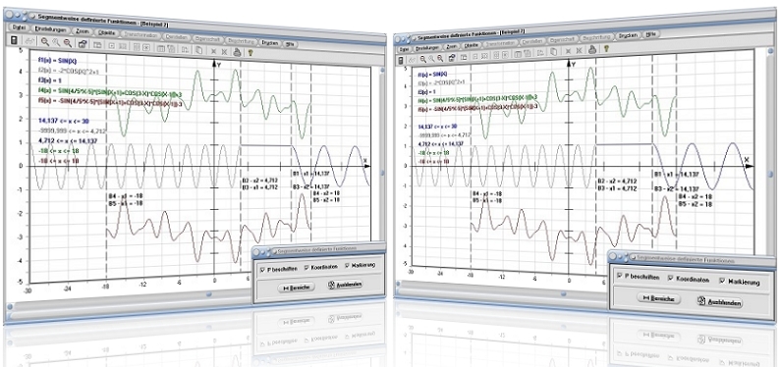This screenshot has height=367, width=780.
Task: Click the third magnifier zoom icon, left window
Action: click(x=67, y=43)
